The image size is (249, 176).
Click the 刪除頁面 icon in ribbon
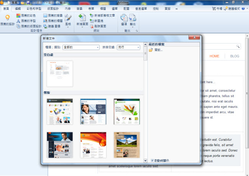[x=92, y=26]
